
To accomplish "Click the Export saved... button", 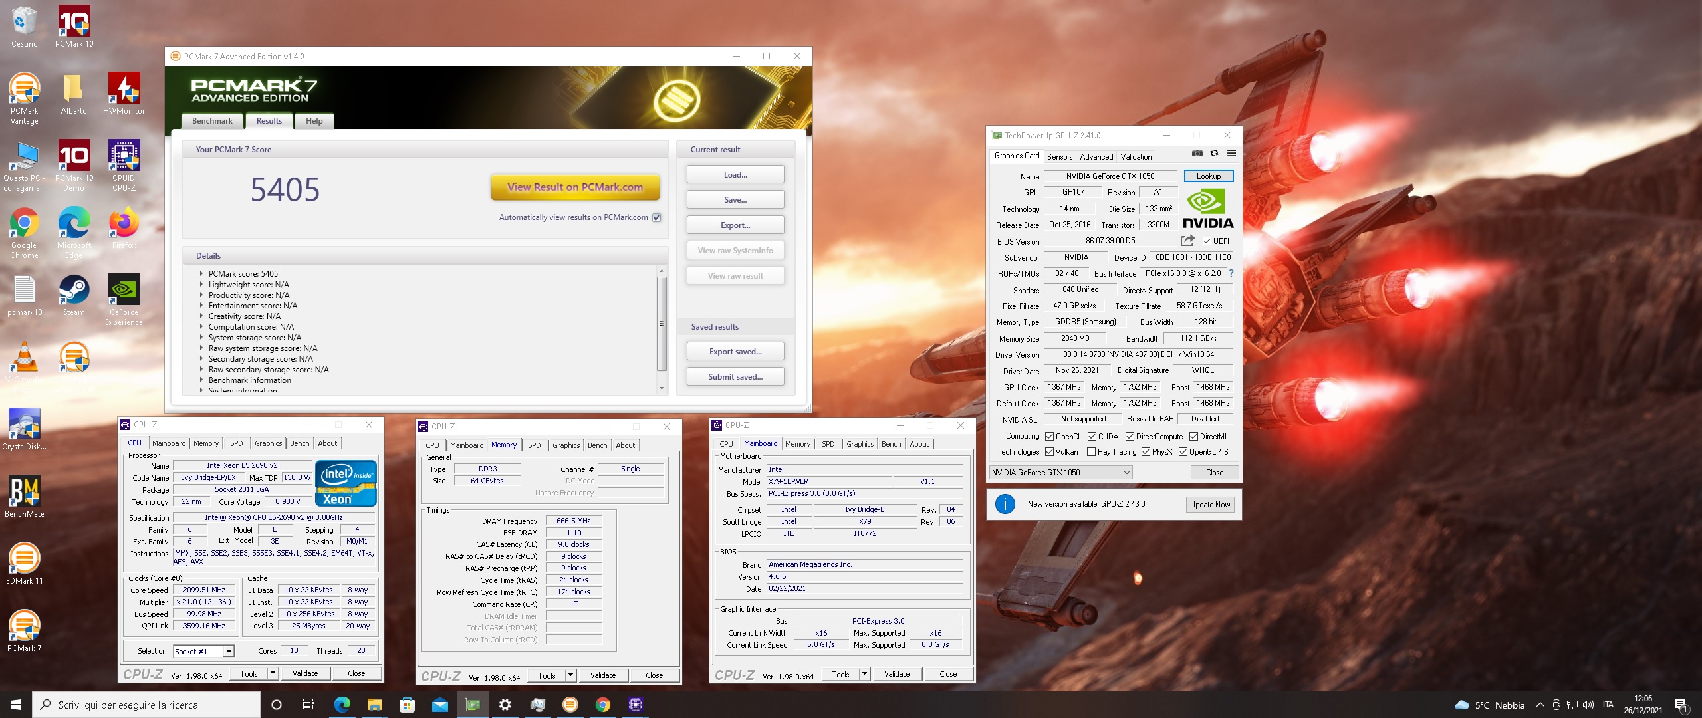I will [x=735, y=352].
